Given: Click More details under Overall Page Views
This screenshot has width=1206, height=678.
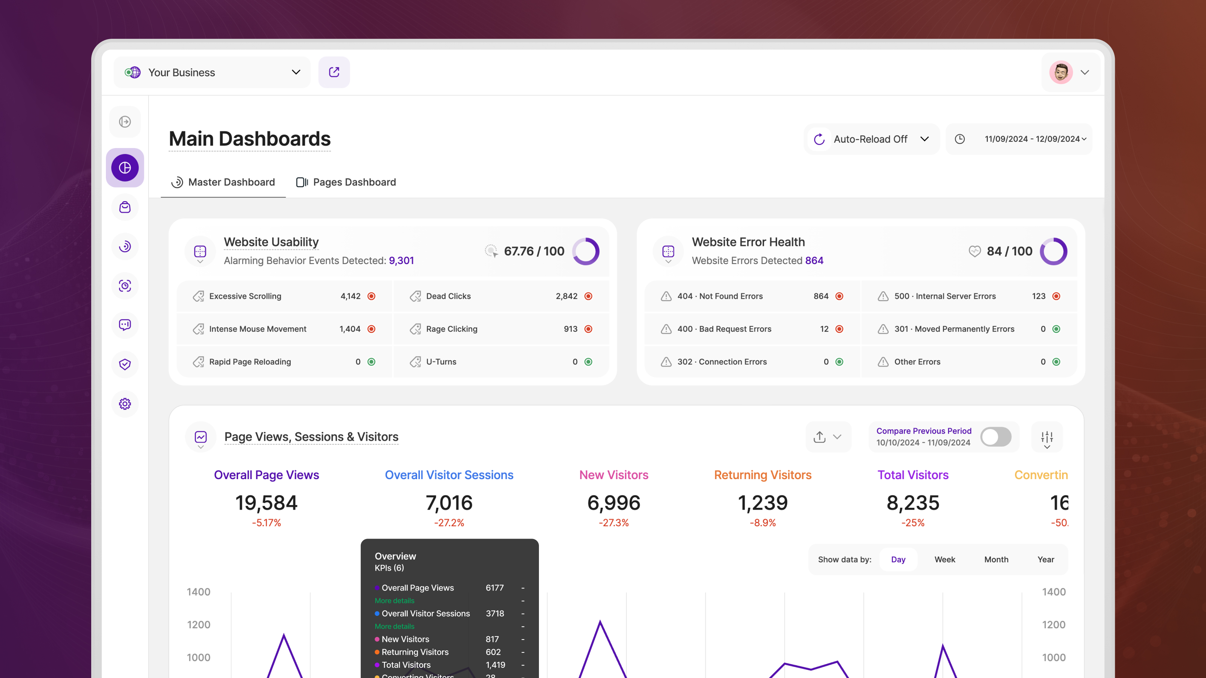Looking at the screenshot, I should (394, 600).
